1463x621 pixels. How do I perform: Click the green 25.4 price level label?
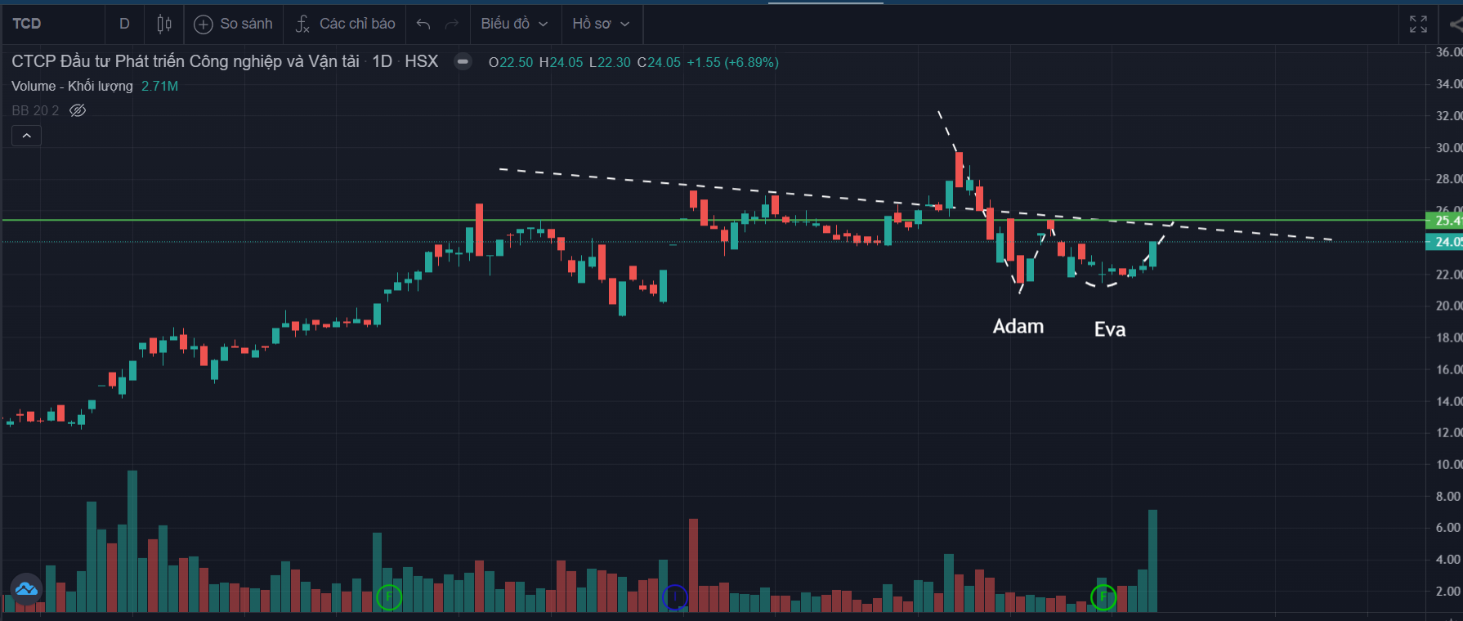pyautogui.click(x=1445, y=221)
